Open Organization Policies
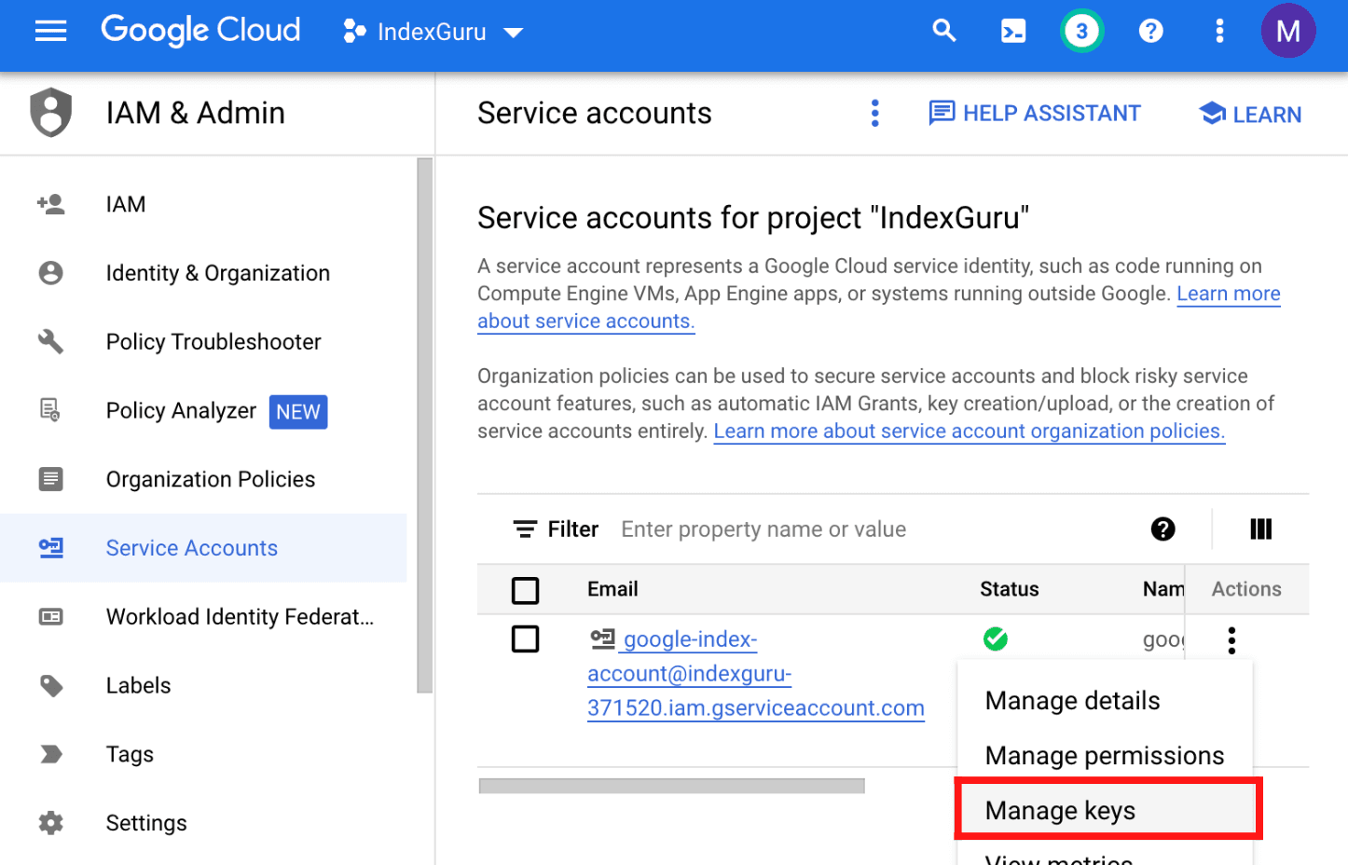This screenshot has height=865, width=1348. pyautogui.click(x=211, y=479)
